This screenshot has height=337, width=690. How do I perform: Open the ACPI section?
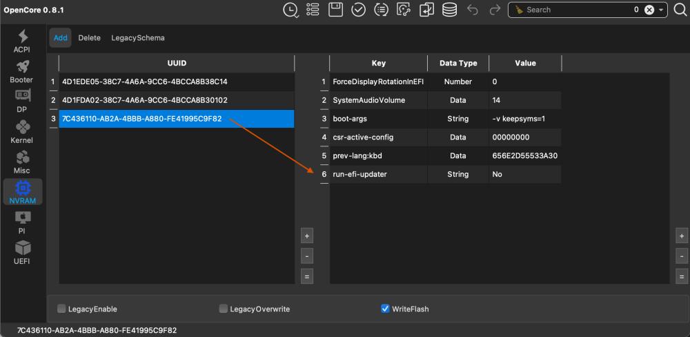click(x=22, y=41)
